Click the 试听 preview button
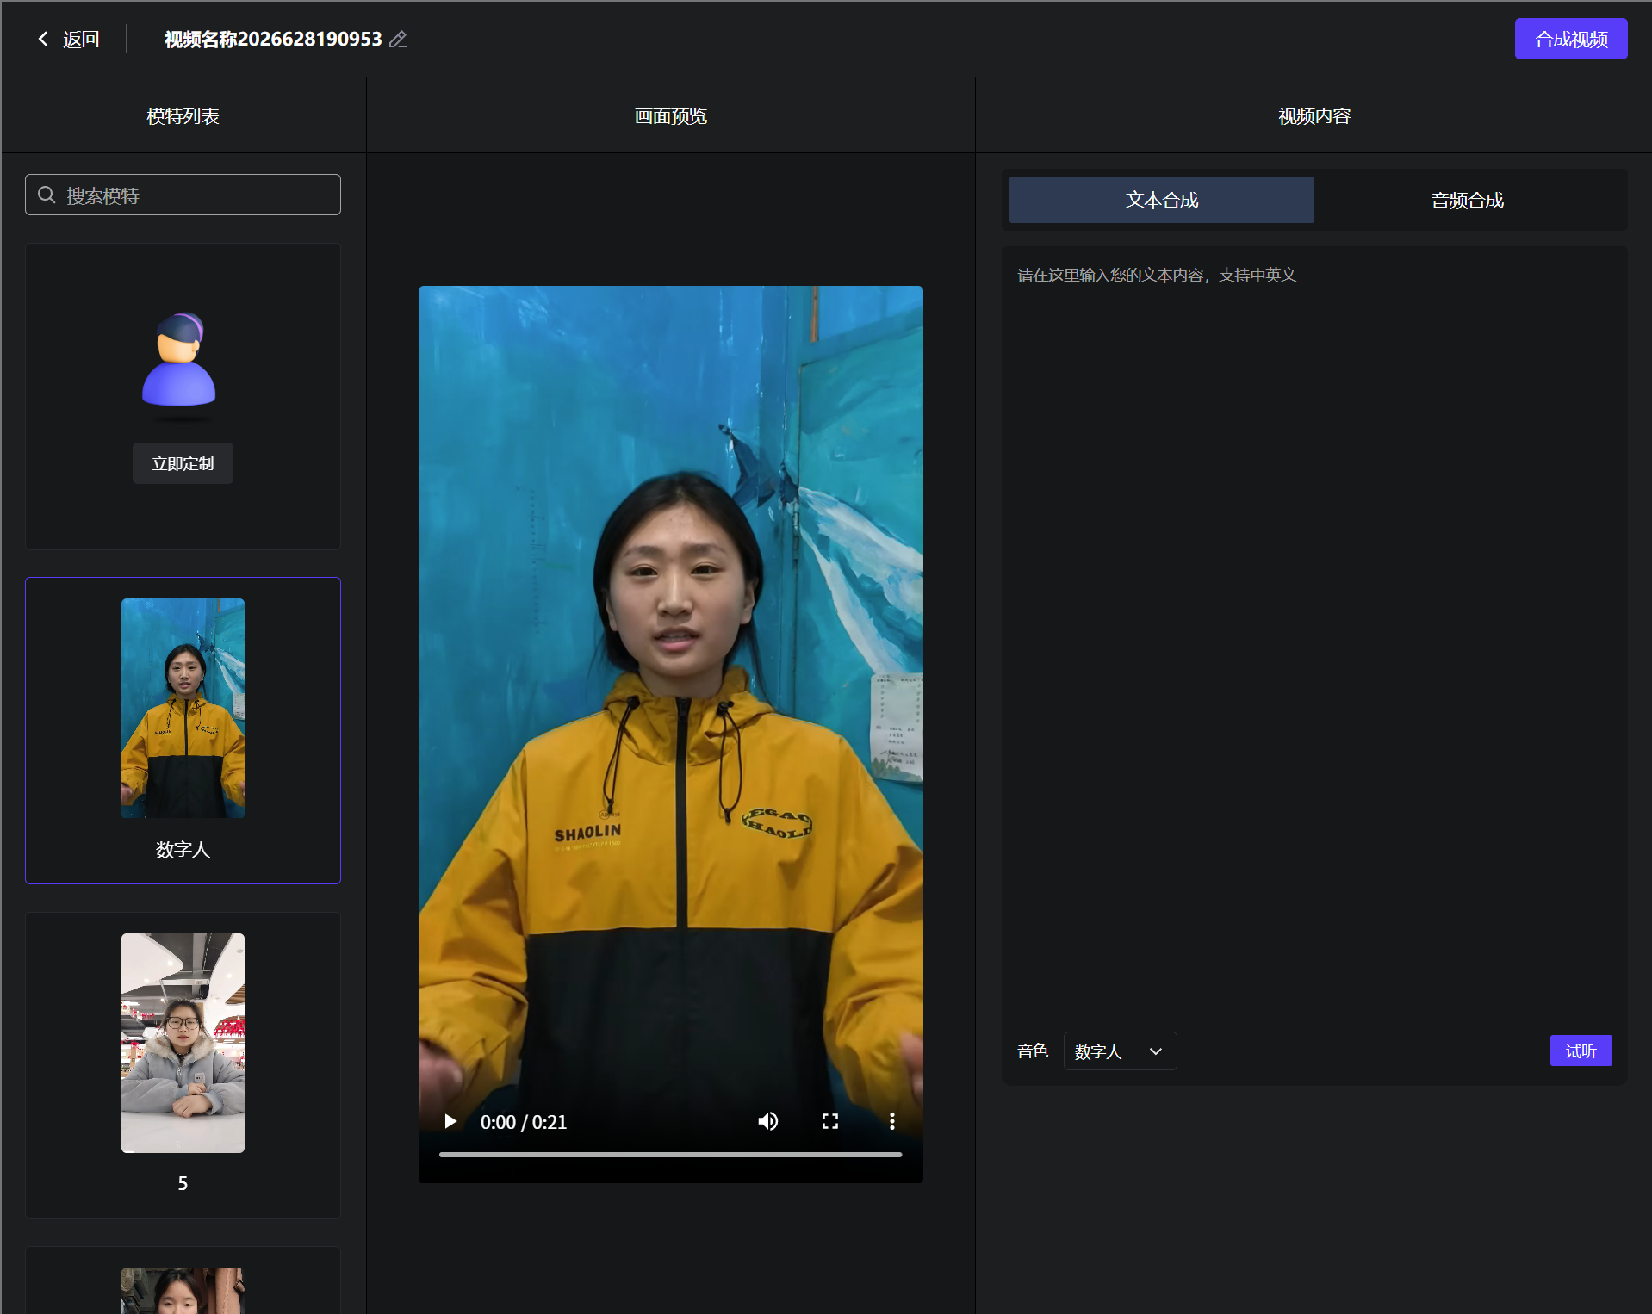The width and height of the screenshot is (1652, 1314). tap(1581, 1051)
